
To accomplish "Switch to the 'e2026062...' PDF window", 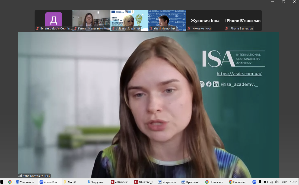I will (120, 182).
